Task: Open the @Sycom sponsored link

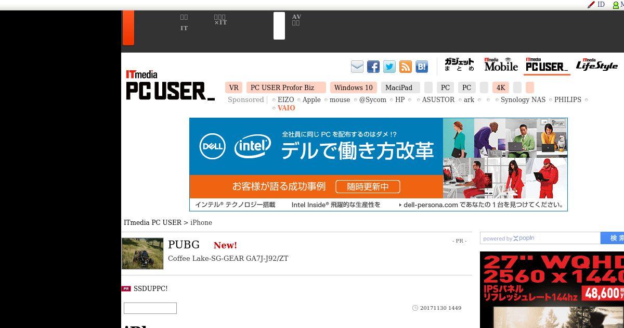Action: (373, 99)
